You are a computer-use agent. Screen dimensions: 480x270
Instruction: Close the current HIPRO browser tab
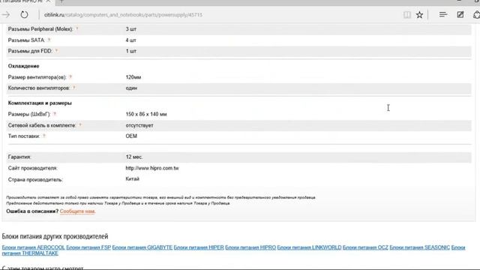point(48,1)
